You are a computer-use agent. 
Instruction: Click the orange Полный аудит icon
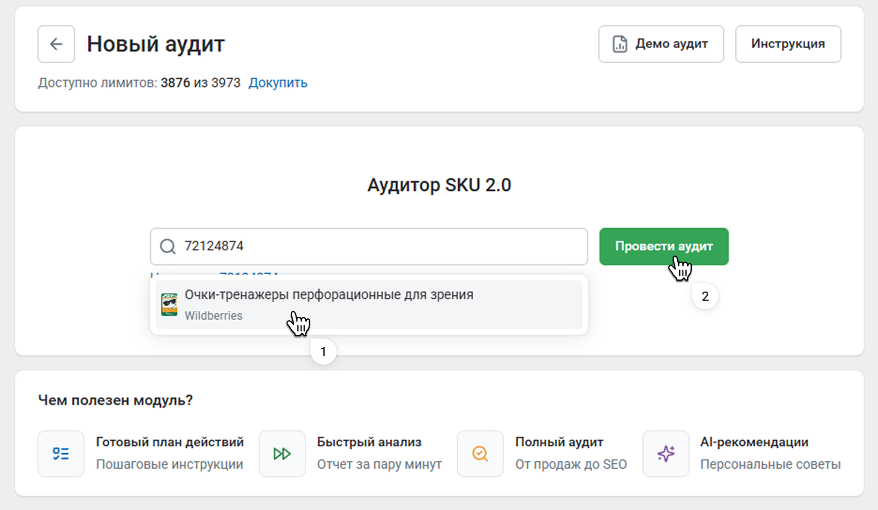[480, 454]
